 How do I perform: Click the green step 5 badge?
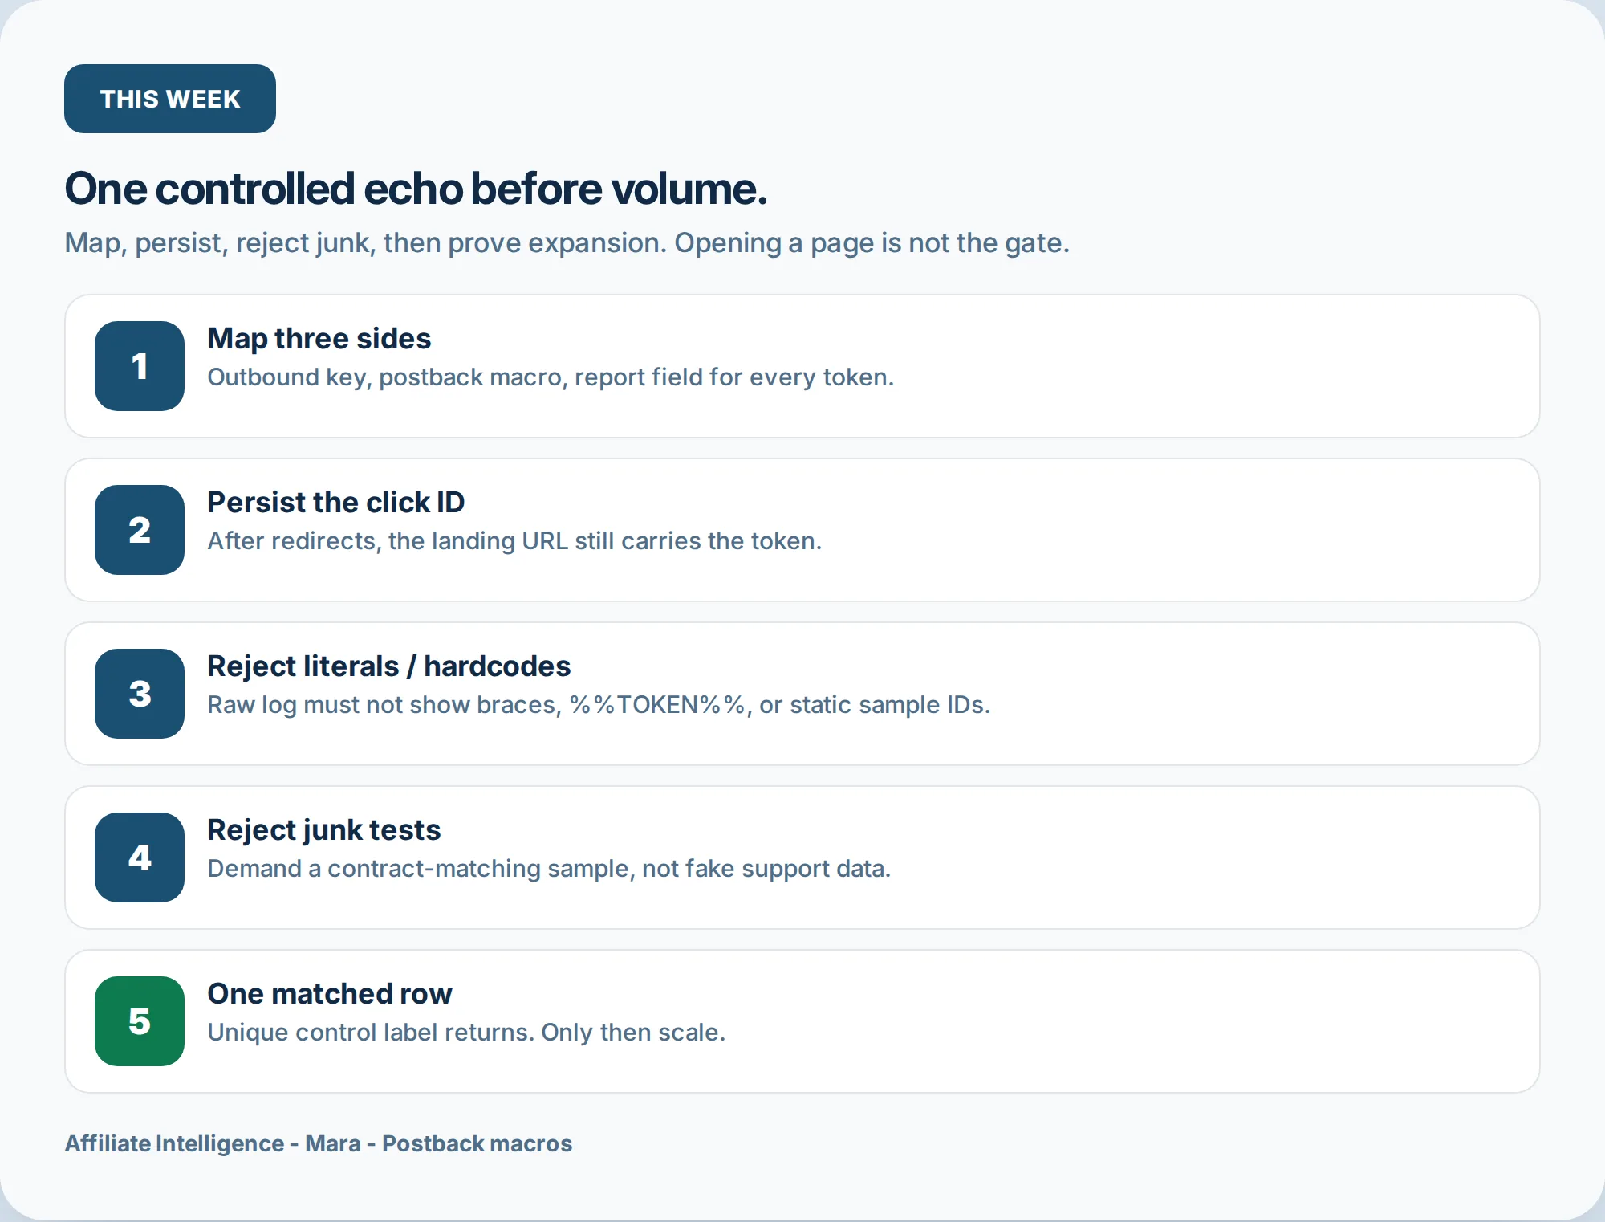pyautogui.click(x=140, y=1021)
